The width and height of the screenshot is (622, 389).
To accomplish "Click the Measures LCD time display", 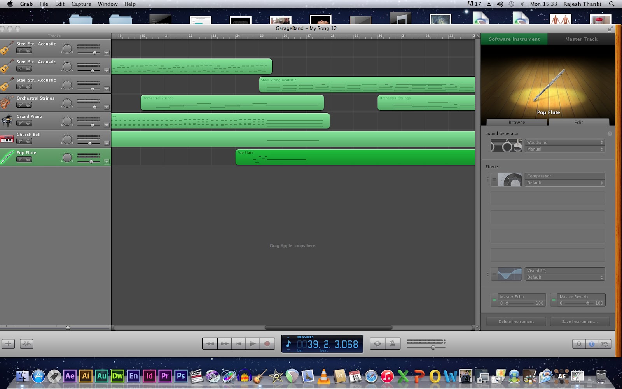I will [322, 344].
